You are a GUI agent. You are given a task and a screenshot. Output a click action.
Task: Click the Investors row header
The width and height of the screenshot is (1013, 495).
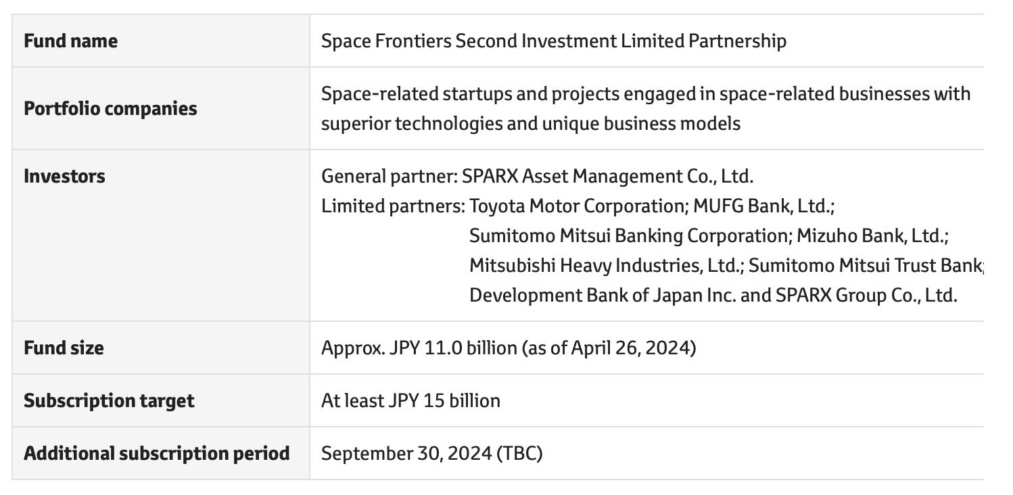[x=64, y=176]
